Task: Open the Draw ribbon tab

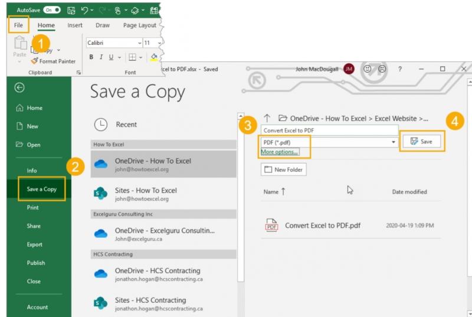Action: (x=102, y=25)
